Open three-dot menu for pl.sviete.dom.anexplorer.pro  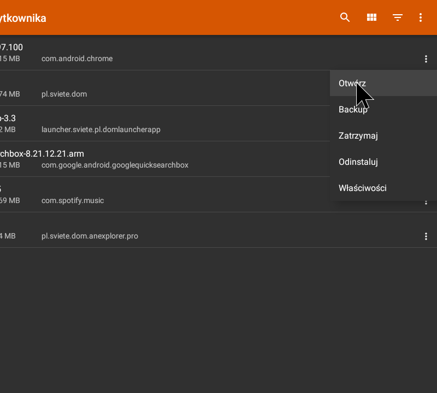(426, 236)
